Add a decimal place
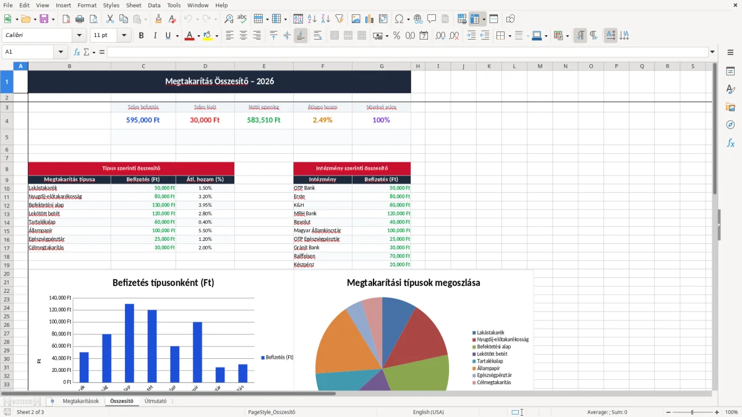This screenshot has width=742, height=417. [440, 36]
